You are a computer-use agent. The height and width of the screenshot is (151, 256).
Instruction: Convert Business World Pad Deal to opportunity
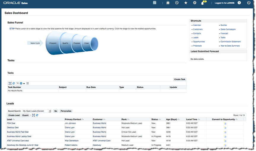click(x=225, y=132)
